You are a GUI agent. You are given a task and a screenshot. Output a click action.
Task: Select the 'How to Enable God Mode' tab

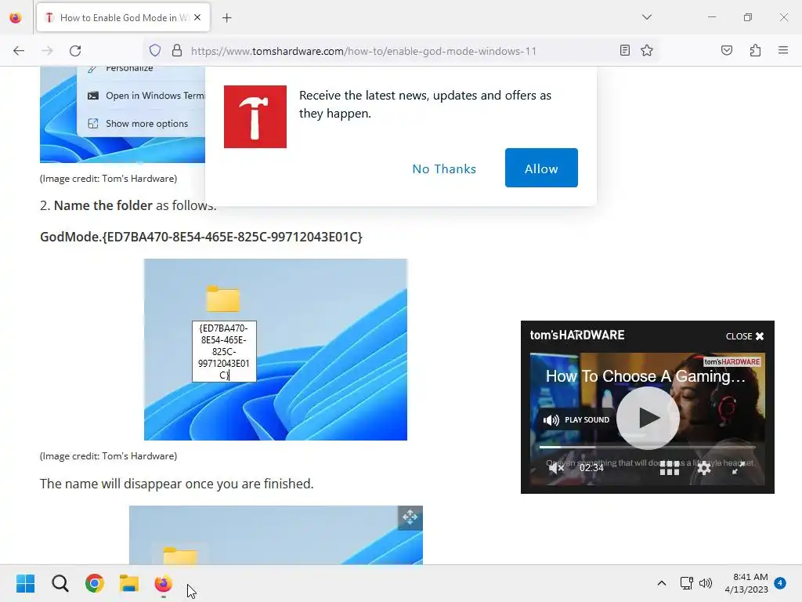point(123,18)
